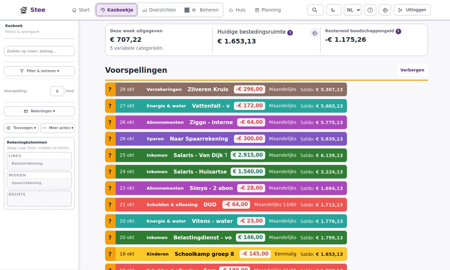Click the question mark on Simyo row
450x270 pixels.
(110, 188)
